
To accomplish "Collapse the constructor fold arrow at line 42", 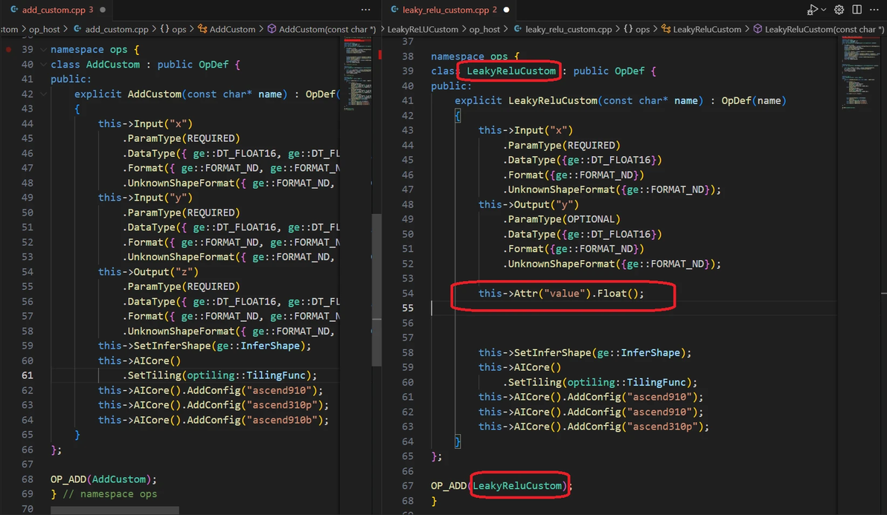I will (43, 94).
